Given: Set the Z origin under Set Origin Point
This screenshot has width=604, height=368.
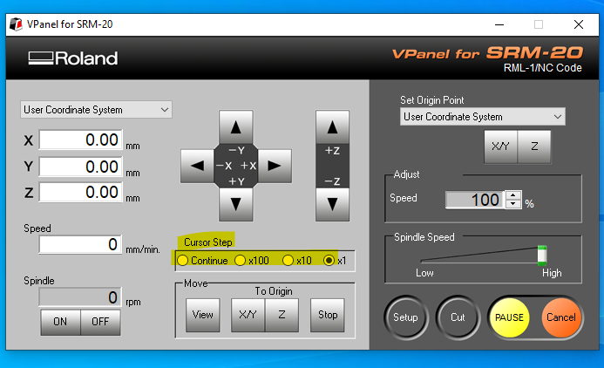Looking at the screenshot, I should pyautogui.click(x=534, y=147).
